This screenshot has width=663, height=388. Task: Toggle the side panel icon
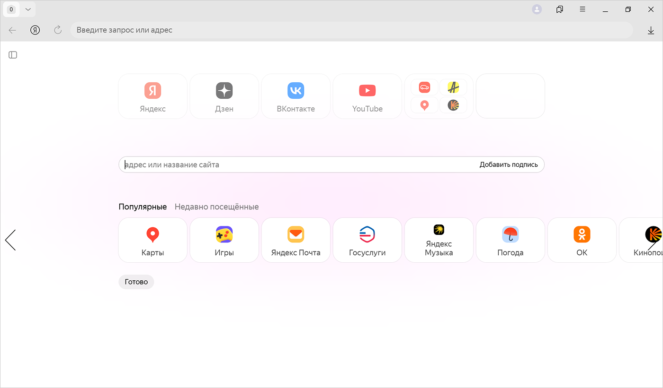[x=13, y=55]
